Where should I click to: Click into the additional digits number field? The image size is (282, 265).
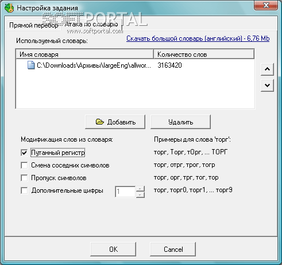click(x=125, y=192)
